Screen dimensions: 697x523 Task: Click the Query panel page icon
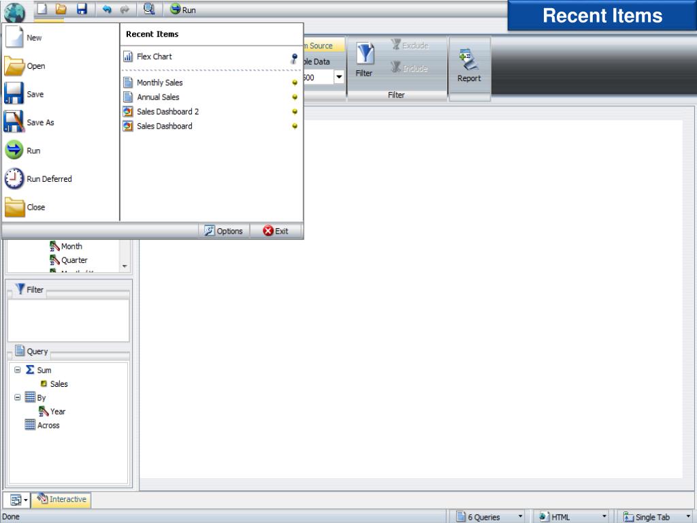pyautogui.click(x=20, y=351)
